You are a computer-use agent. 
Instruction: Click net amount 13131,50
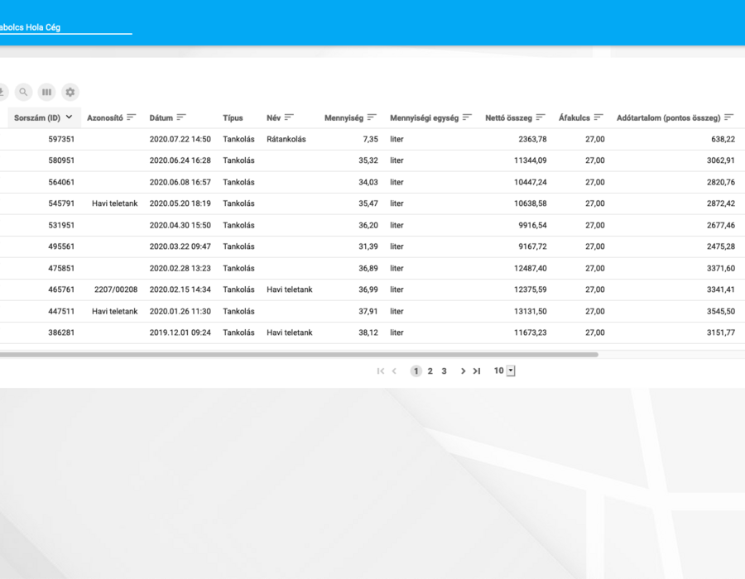click(531, 311)
